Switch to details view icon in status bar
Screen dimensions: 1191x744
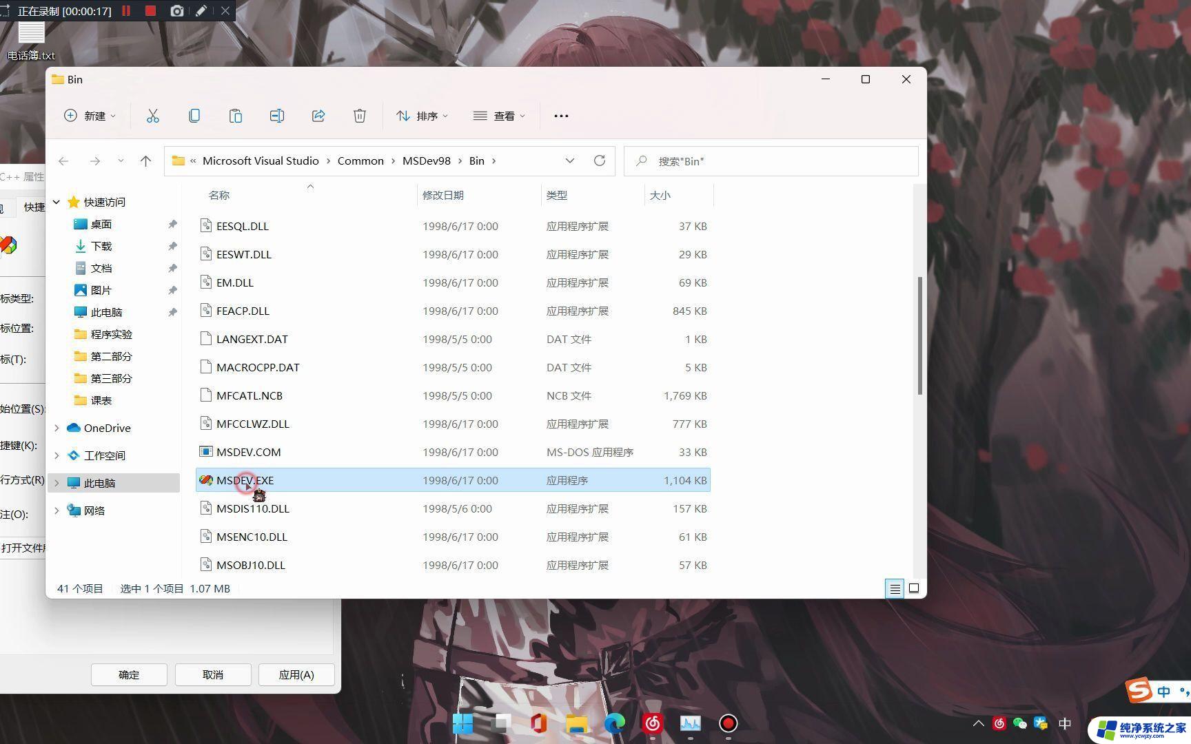pyautogui.click(x=895, y=588)
